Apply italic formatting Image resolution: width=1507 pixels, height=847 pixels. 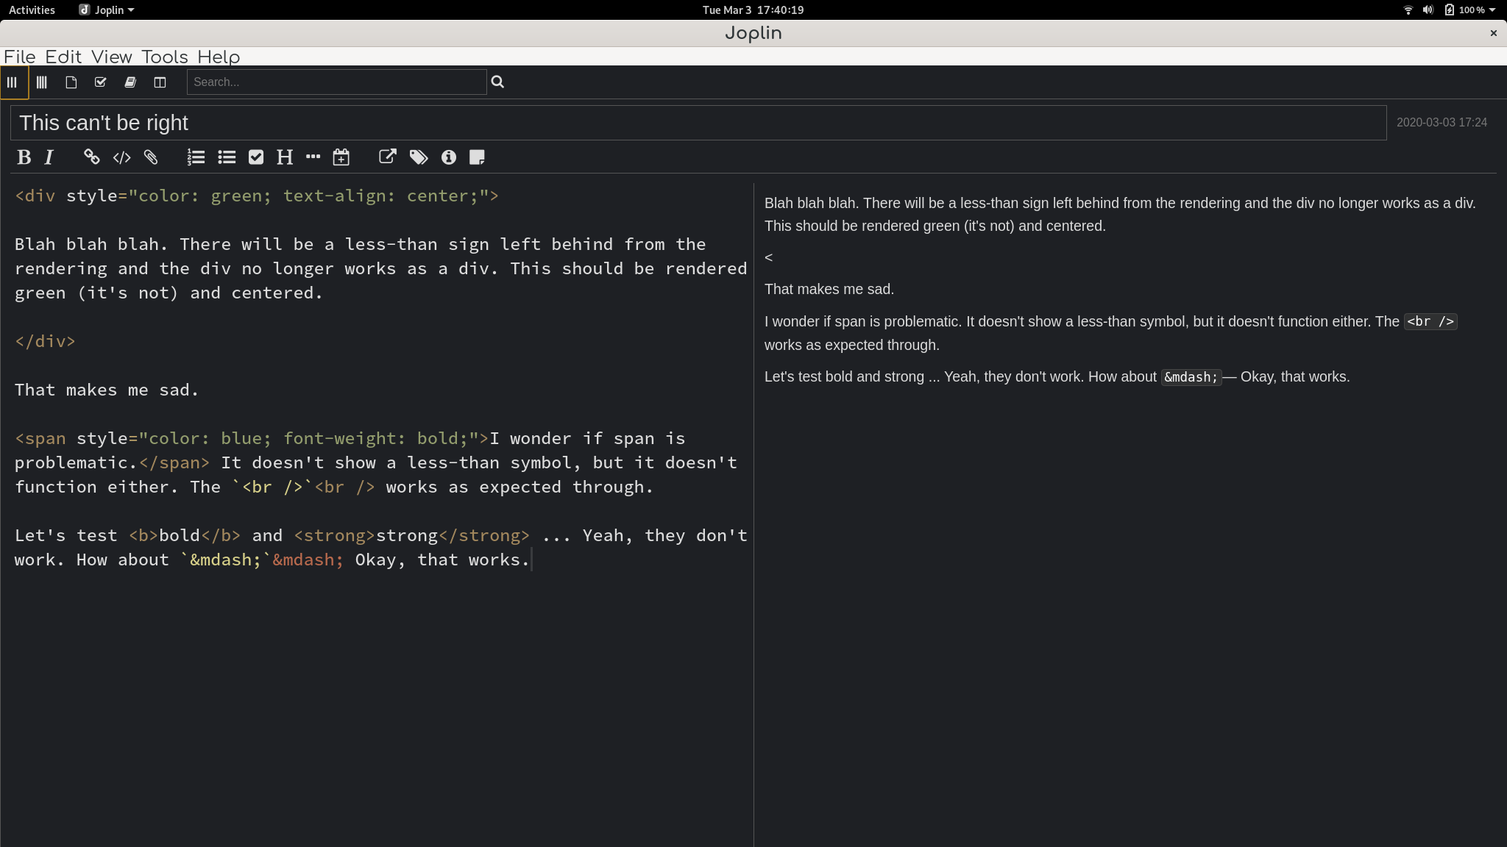pyautogui.click(x=49, y=157)
